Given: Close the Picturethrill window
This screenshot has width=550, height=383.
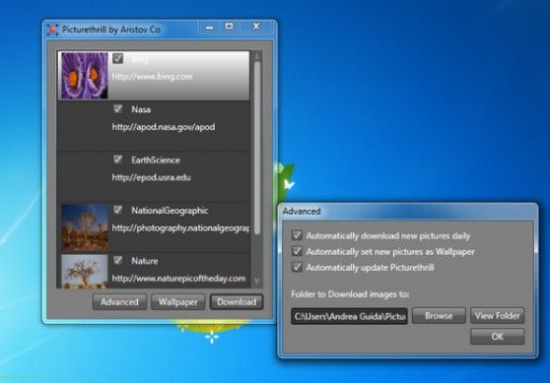Looking at the screenshot, I should 256,27.
